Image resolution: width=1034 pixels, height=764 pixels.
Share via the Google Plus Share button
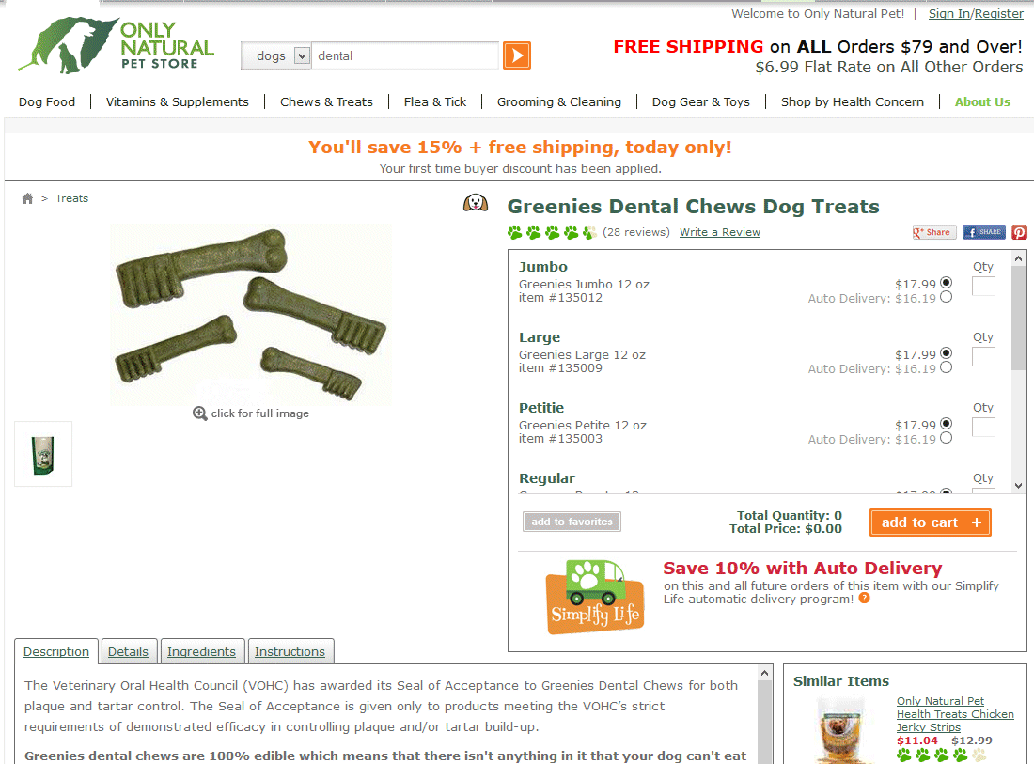click(933, 232)
